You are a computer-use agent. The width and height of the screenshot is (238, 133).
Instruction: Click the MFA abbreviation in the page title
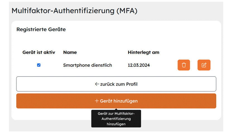pos(127,11)
